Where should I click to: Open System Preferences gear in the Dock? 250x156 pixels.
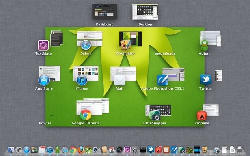pyautogui.click(x=135, y=150)
